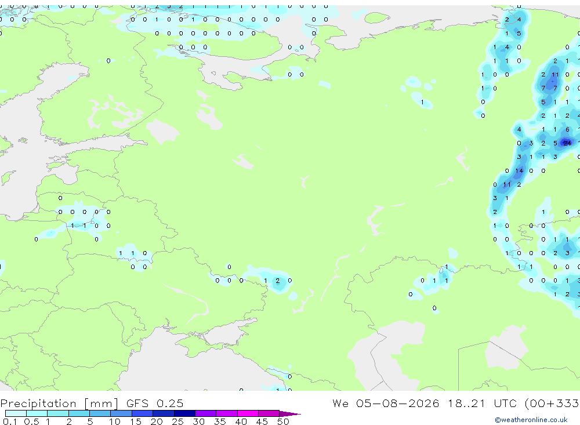580x425 pixels.
Task: Pick the 40–45 mm magenta legend swatch
Action: [248, 413]
